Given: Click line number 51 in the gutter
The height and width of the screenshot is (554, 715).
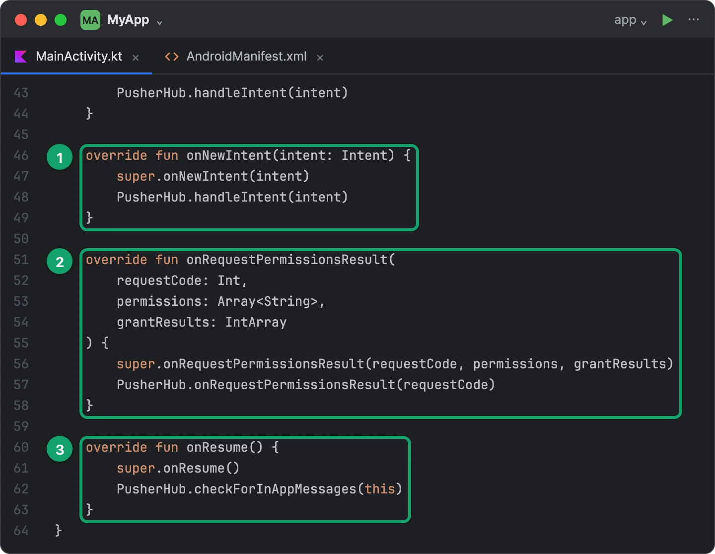Looking at the screenshot, I should pyautogui.click(x=21, y=260).
